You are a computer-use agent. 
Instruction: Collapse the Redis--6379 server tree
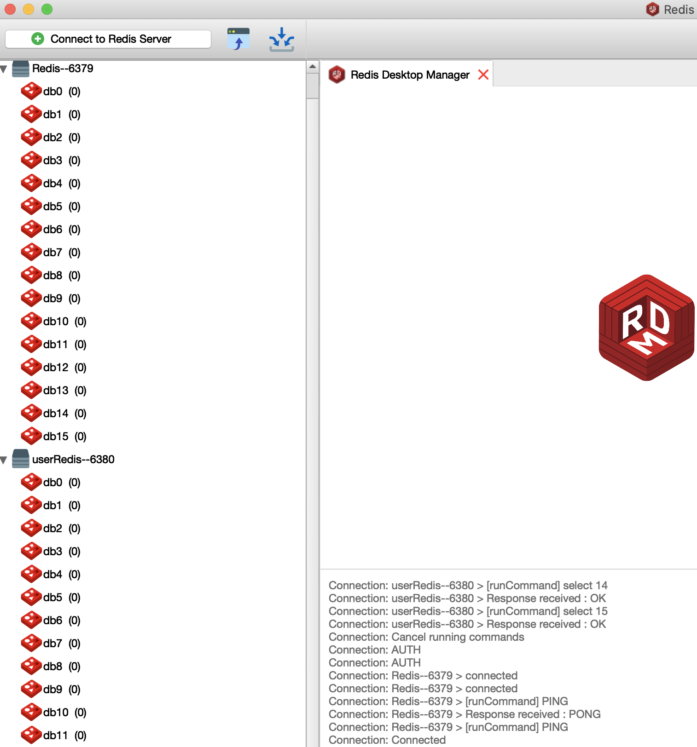4,69
